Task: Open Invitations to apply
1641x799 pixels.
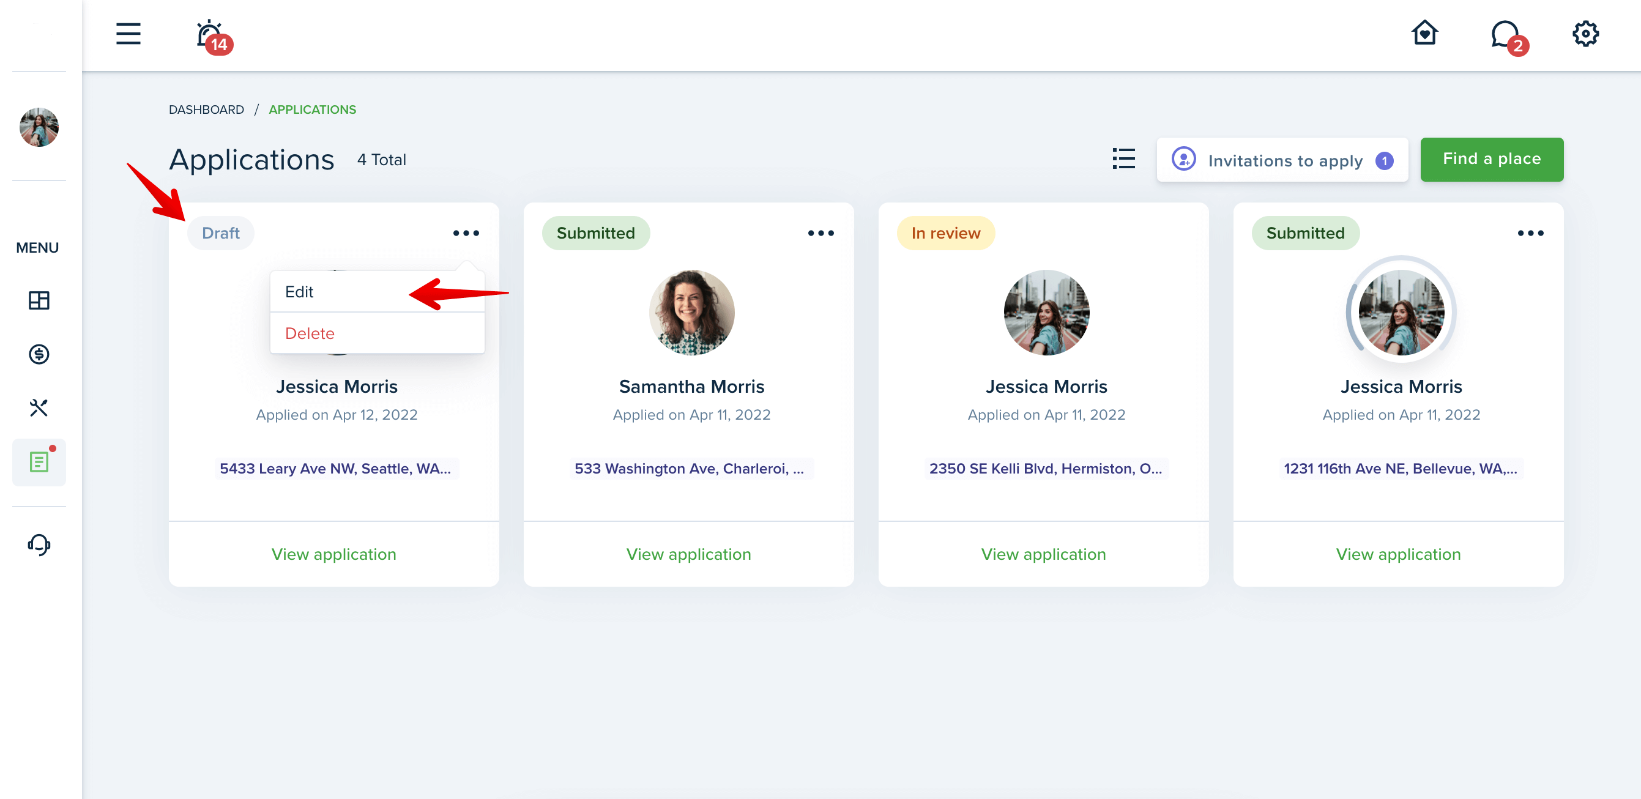Action: [x=1282, y=160]
